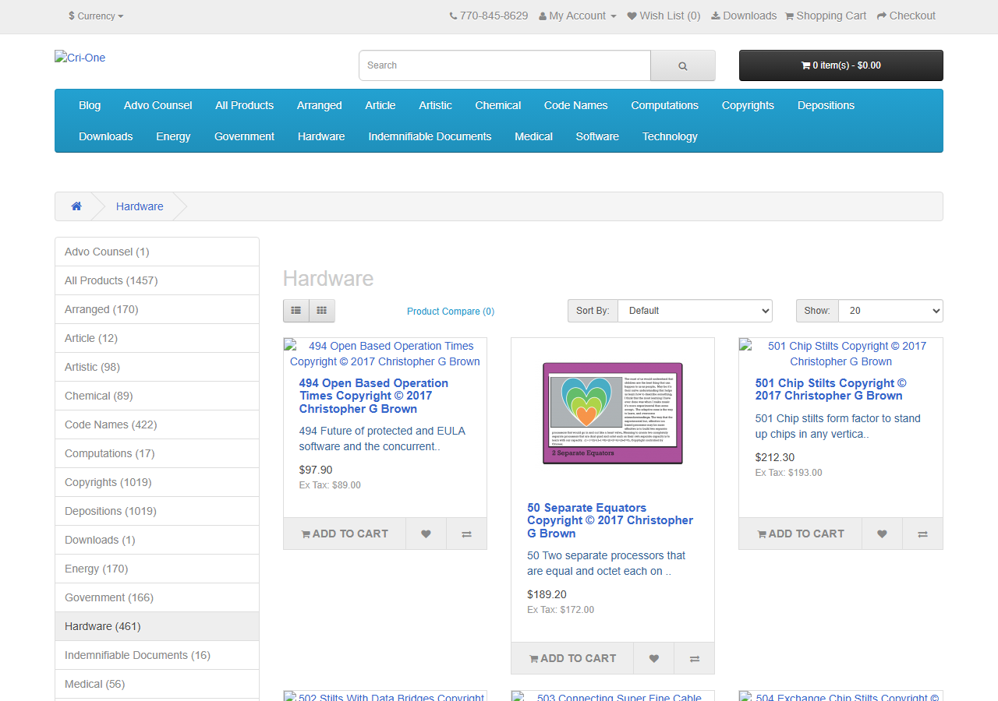Open All Products in navigation bar
The image size is (998, 701).
click(x=245, y=105)
